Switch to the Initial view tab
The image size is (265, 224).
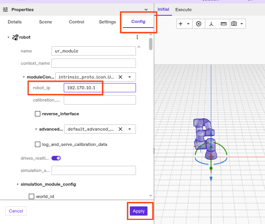click(163, 9)
